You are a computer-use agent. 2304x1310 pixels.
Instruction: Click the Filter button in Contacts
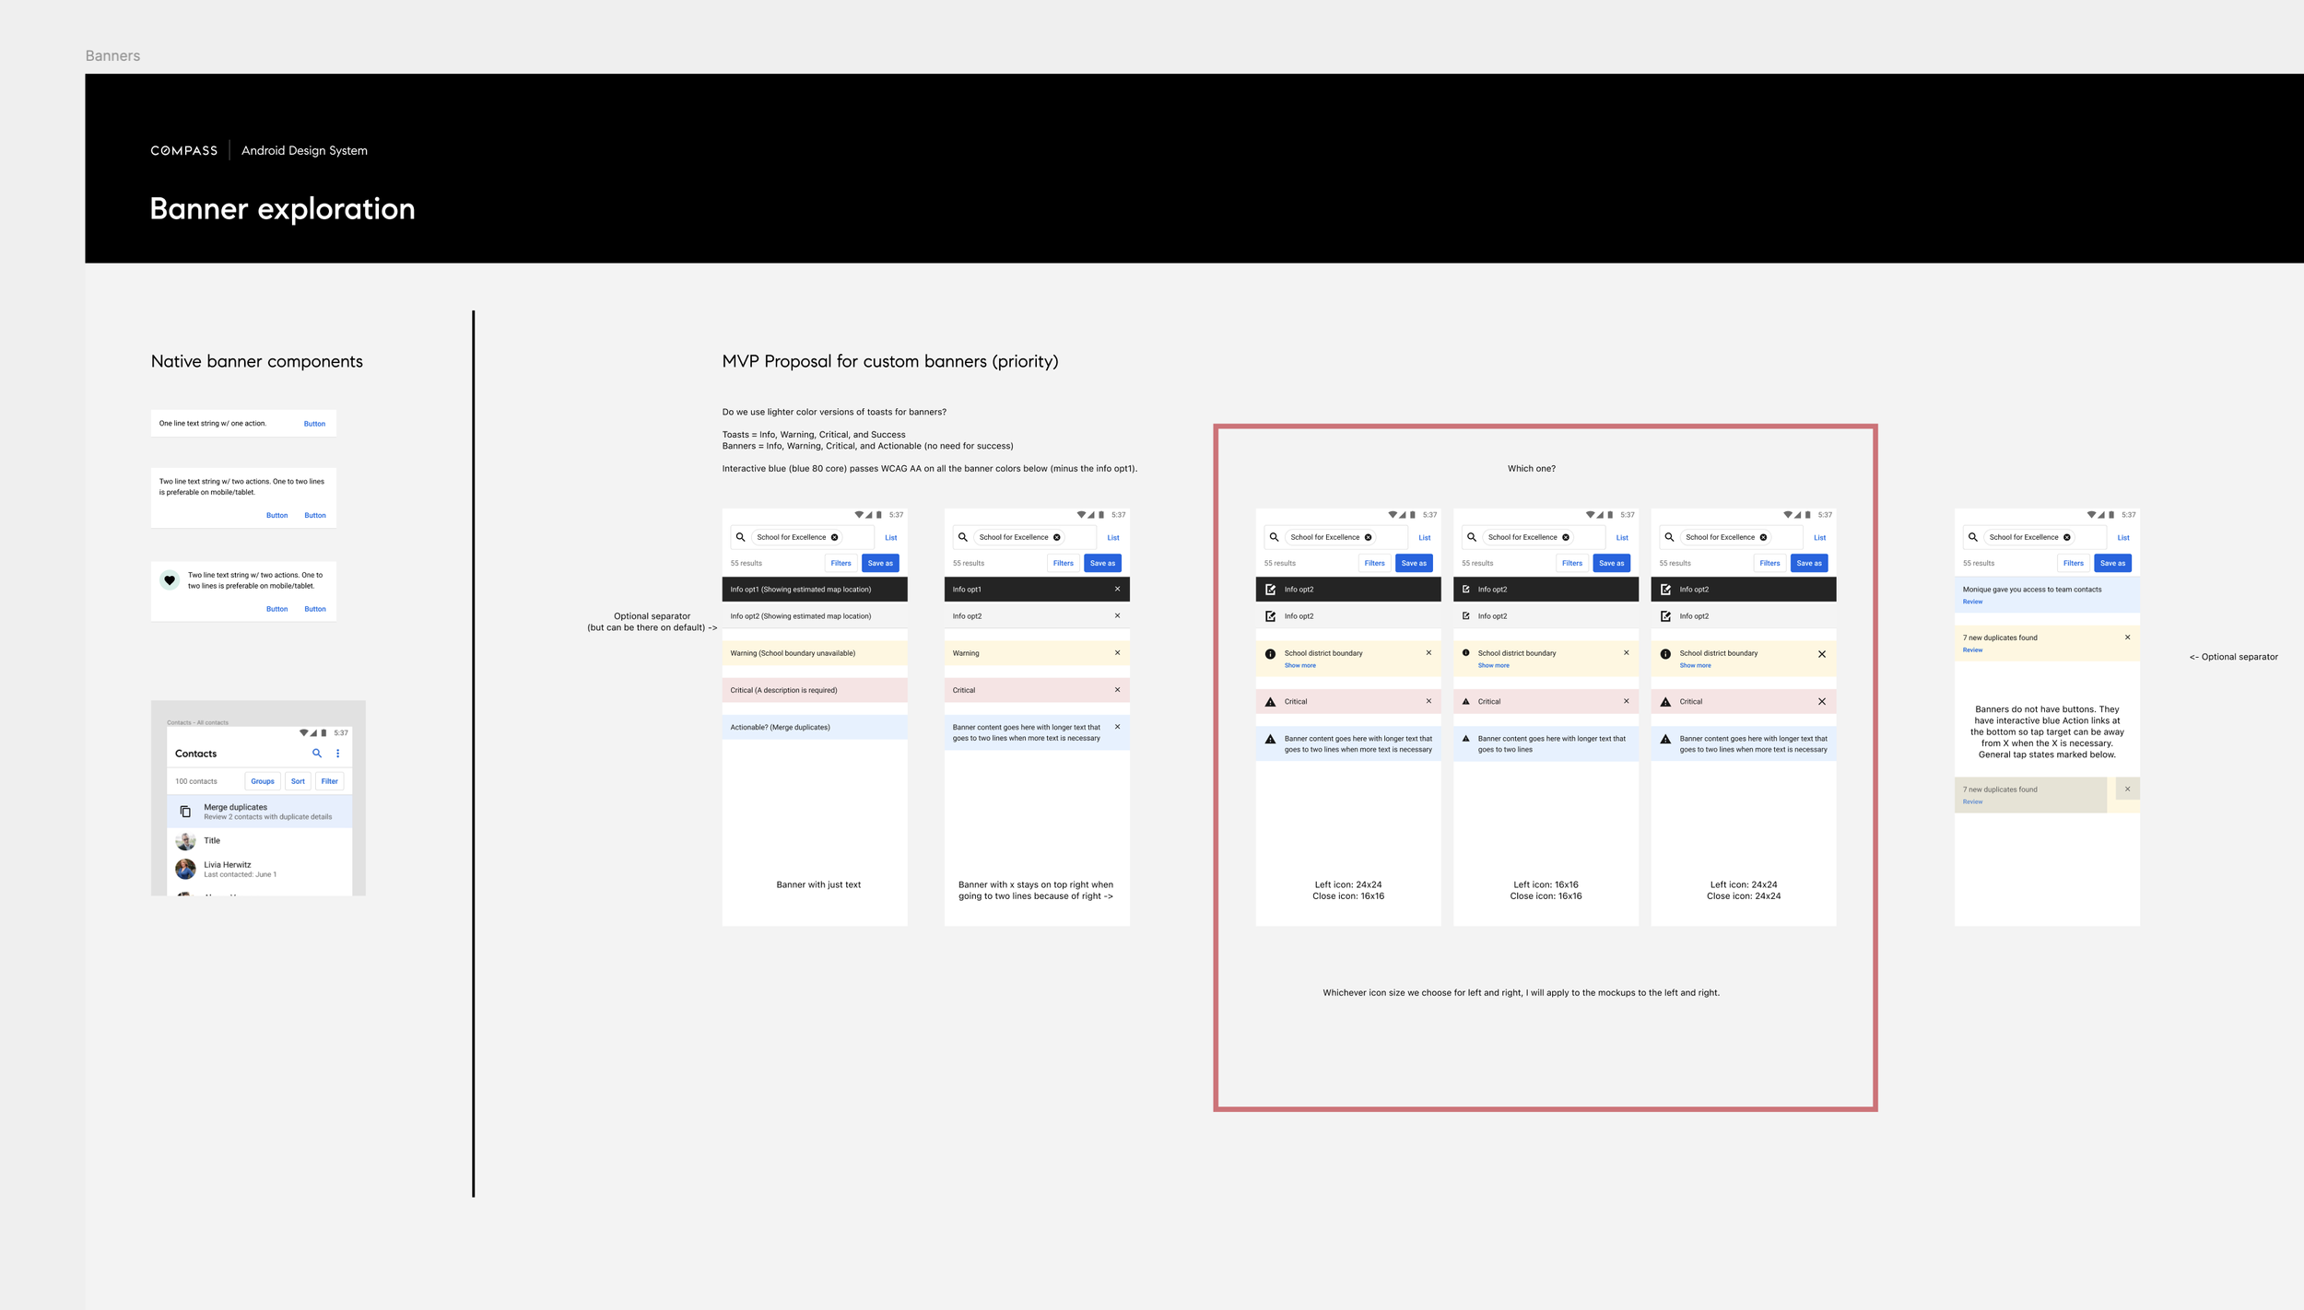(330, 781)
